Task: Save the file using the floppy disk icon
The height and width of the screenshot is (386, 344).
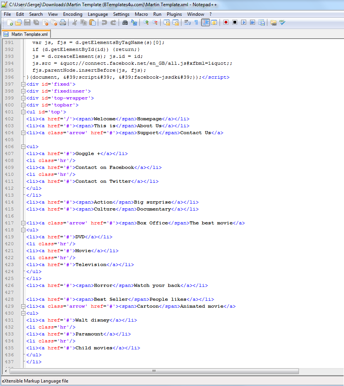Action: tap(27, 23)
